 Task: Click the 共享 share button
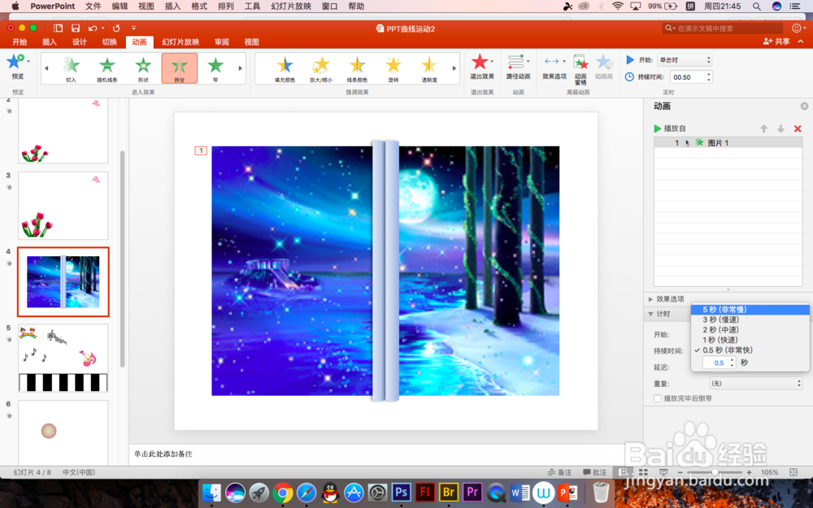coord(776,41)
